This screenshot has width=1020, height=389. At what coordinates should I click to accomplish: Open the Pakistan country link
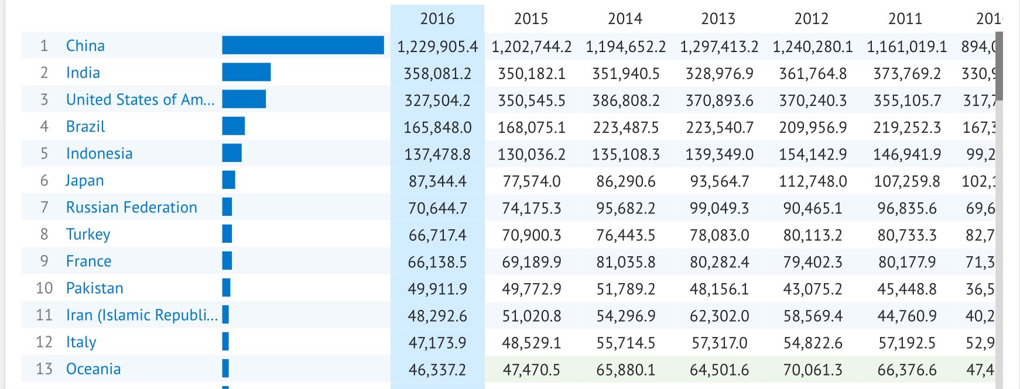coord(95,288)
